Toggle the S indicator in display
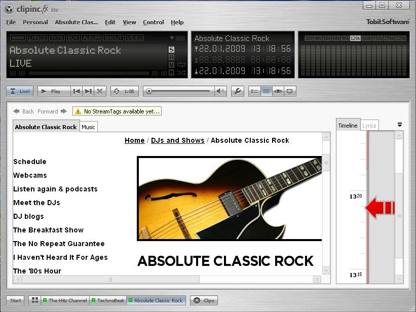 pos(171,50)
